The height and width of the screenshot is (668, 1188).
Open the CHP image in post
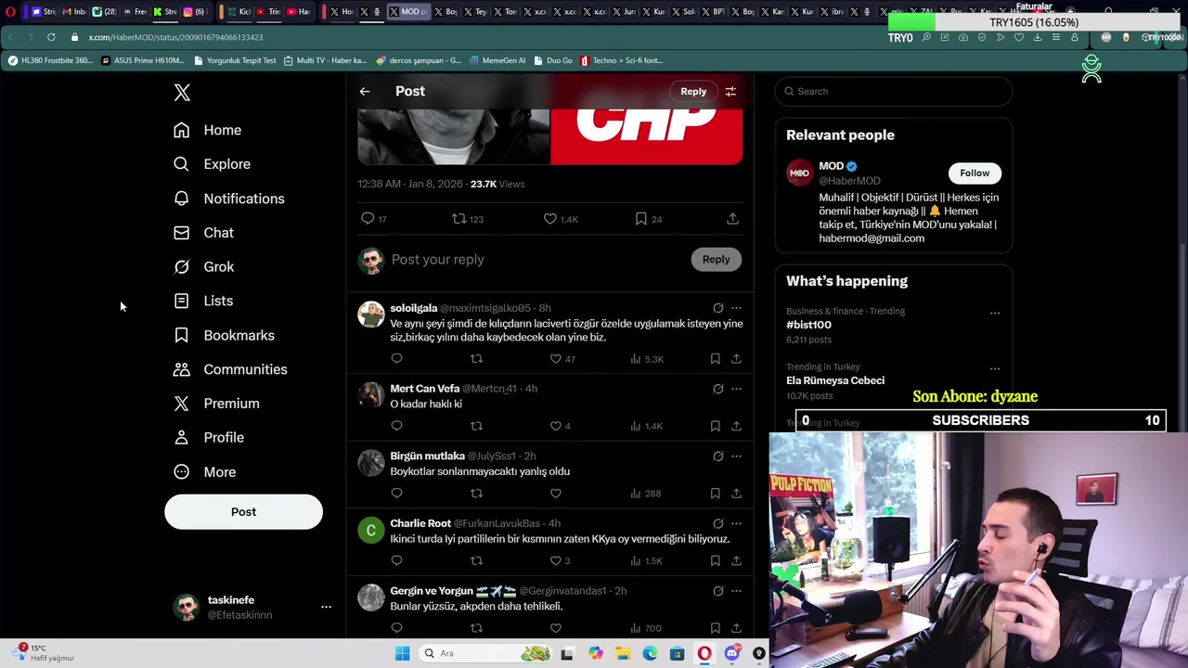[x=646, y=136]
